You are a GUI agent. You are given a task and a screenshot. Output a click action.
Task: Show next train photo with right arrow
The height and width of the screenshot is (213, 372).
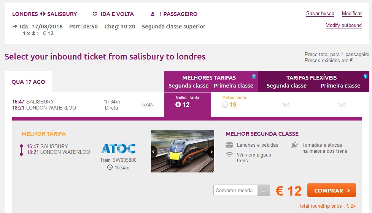(211, 152)
